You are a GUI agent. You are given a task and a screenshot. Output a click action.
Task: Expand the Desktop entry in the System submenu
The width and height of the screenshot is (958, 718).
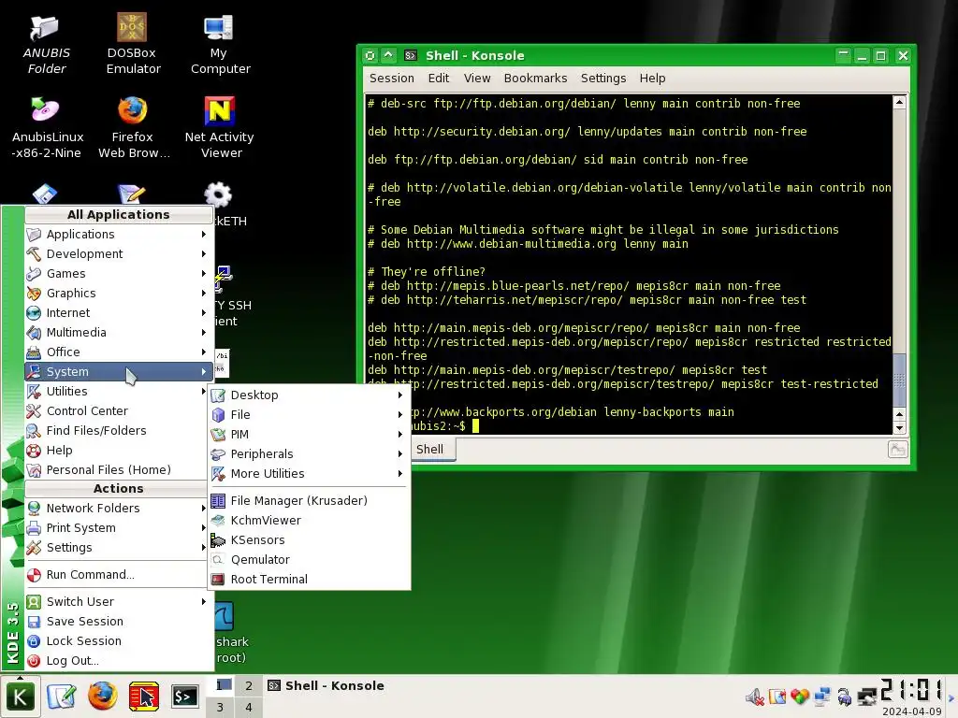pos(309,395)
